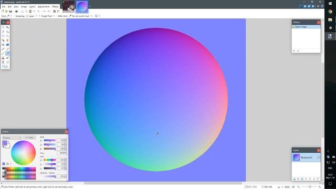The image size is (336, 189).
Task: Open the palette menu dropdown in Colors
Action: tap(8, 164)
